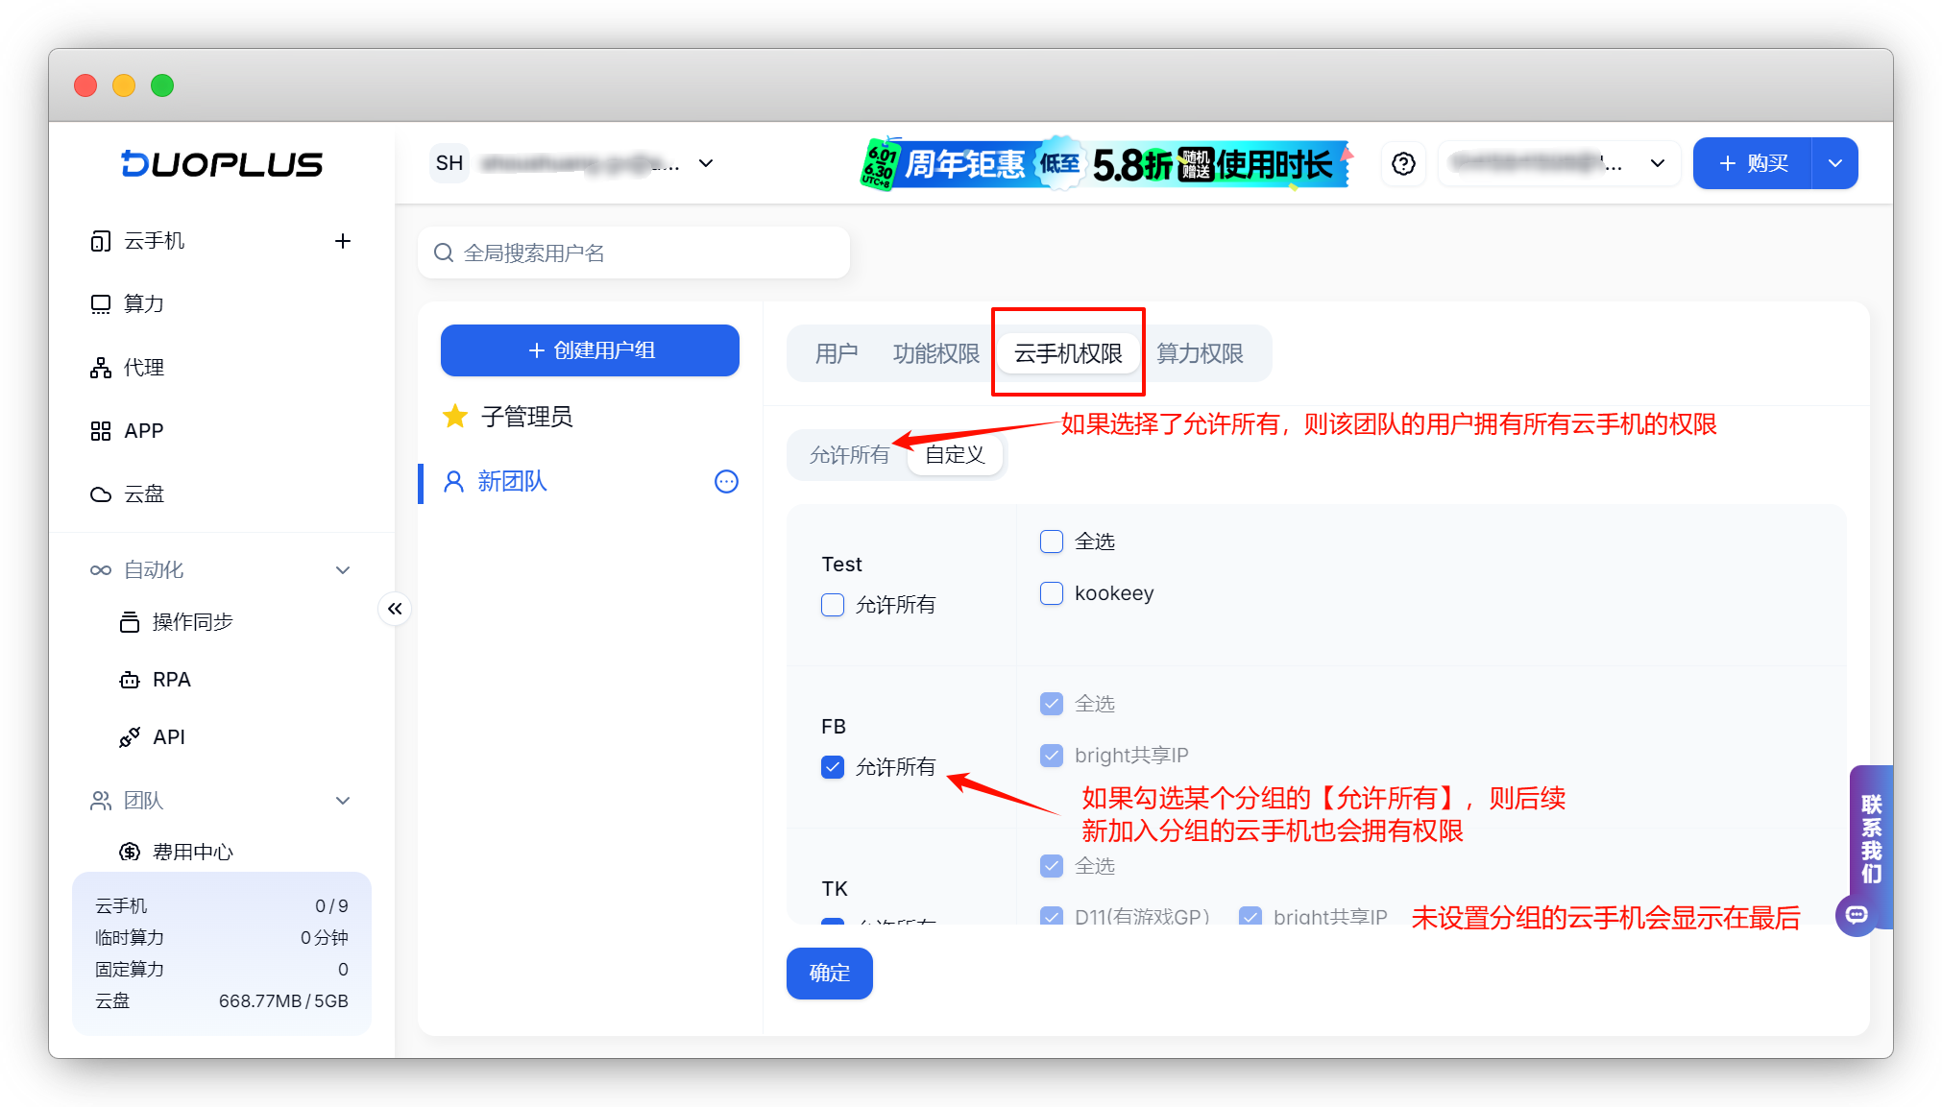Expand the 购买 button dropdown arrow
The height and width of the screenshot is (1107, 1942).
coord(1834,163)
